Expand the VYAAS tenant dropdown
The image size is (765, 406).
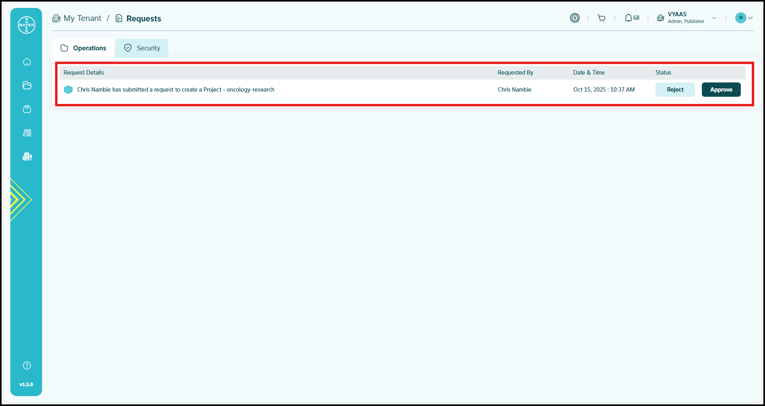pyautogui.click(x=714, y=18)
